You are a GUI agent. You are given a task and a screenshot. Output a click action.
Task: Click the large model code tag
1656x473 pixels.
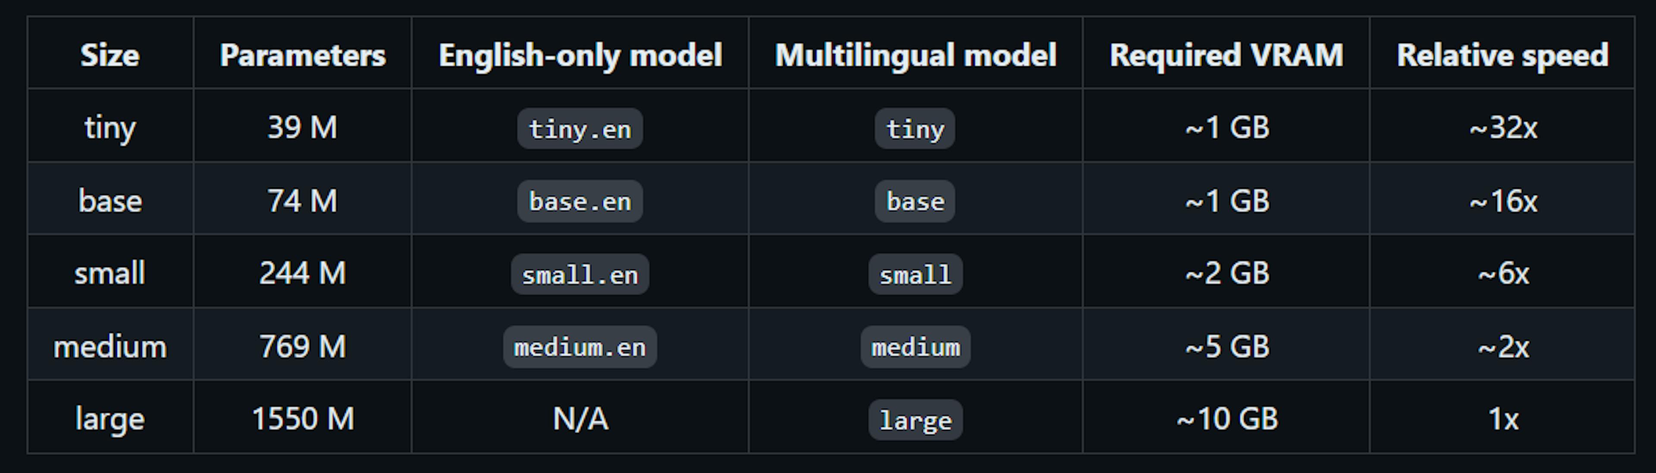915,420
